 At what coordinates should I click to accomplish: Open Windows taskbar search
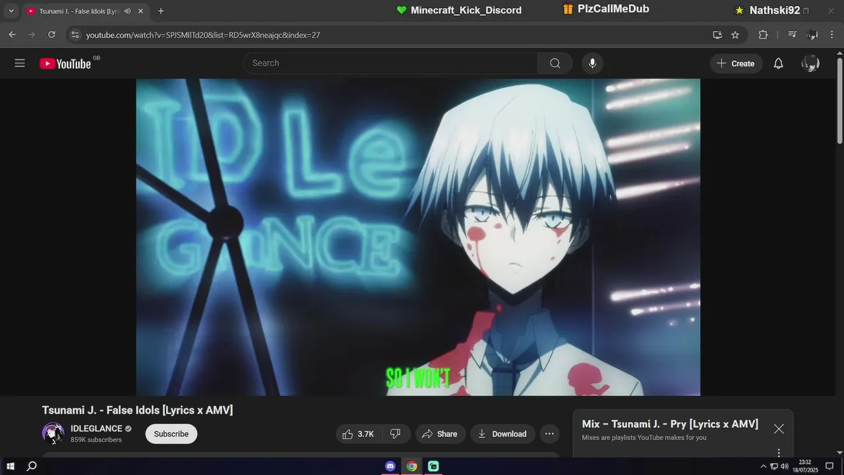pyautogui.click(x=31, y=466)
